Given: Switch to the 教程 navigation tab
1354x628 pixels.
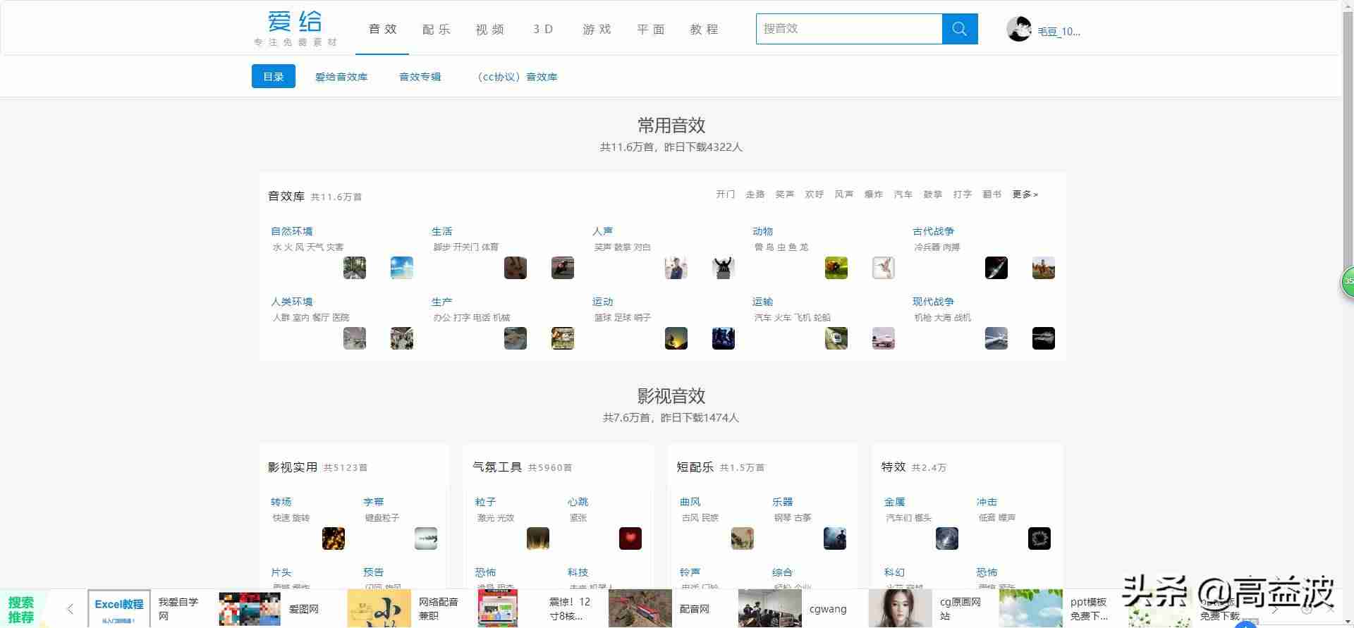Looking at the screenshot, I should (x=705, y=30).
